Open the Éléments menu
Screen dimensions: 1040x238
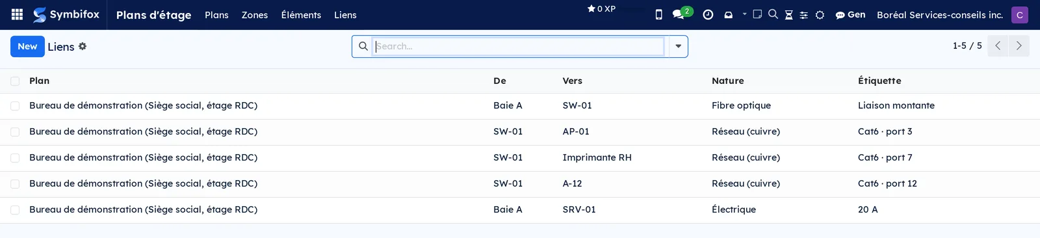click(301, 14)
